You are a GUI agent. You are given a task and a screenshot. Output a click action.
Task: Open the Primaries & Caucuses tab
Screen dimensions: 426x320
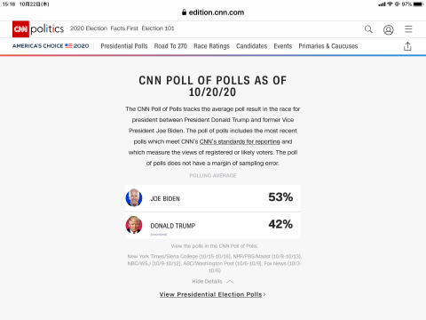(x=328, y=46)
